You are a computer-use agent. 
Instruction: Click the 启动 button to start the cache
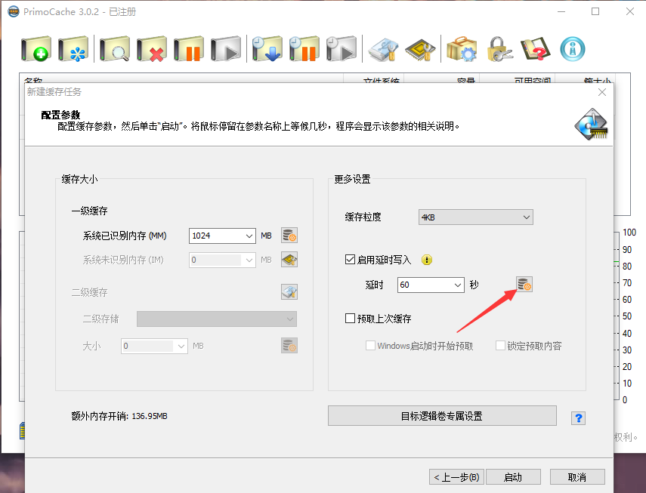pyautogui.click(x=513, y=477)
